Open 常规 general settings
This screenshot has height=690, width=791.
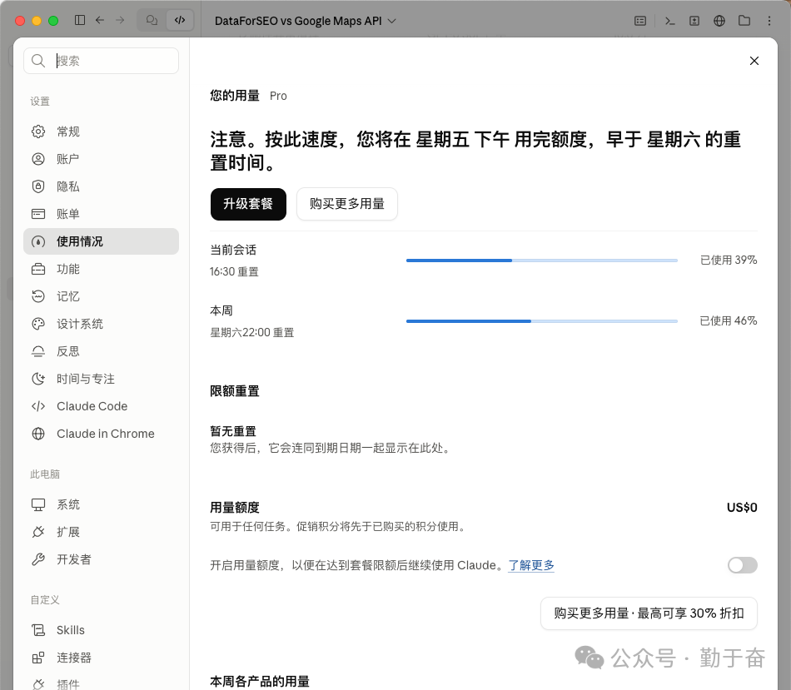(x=101, y=132)
